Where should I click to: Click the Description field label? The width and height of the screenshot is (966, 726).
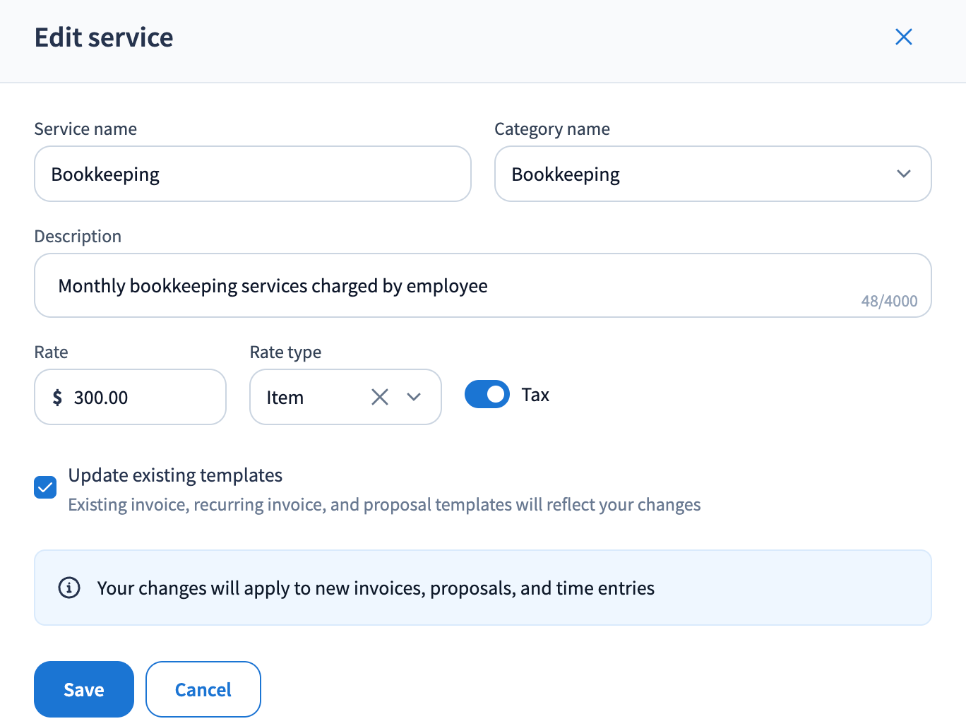coord(78,236)
